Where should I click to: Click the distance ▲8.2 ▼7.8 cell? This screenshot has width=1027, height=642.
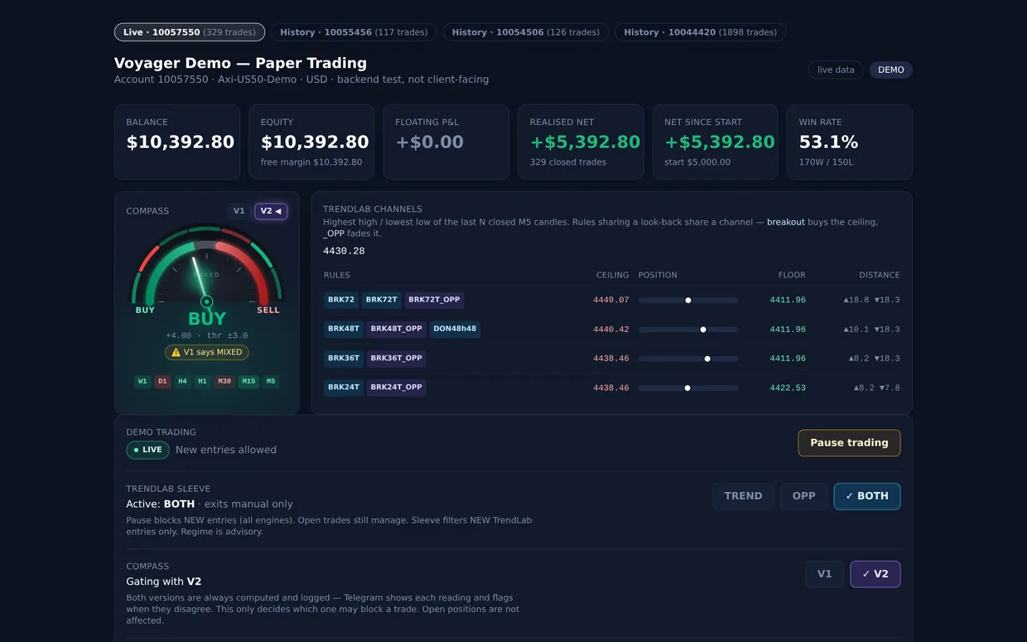click(876, 388)
